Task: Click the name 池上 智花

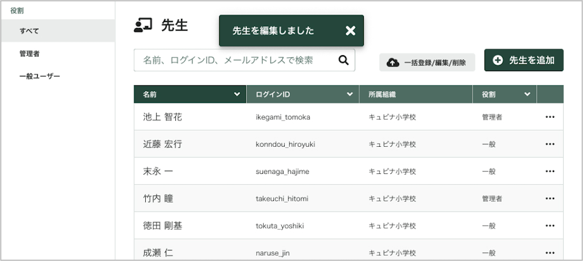Action: pyautogui.click(x=162, y=117)
